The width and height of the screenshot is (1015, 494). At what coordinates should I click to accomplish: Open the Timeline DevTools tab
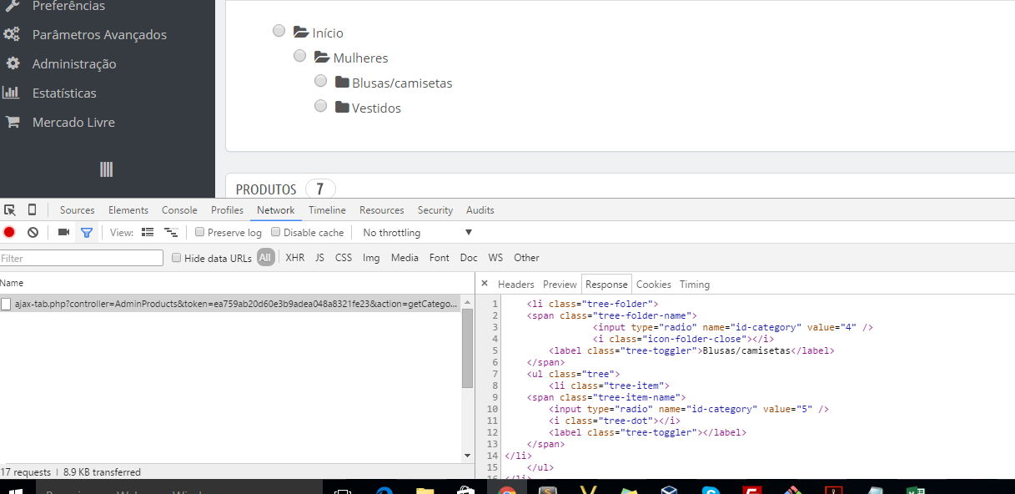(327, 210)
